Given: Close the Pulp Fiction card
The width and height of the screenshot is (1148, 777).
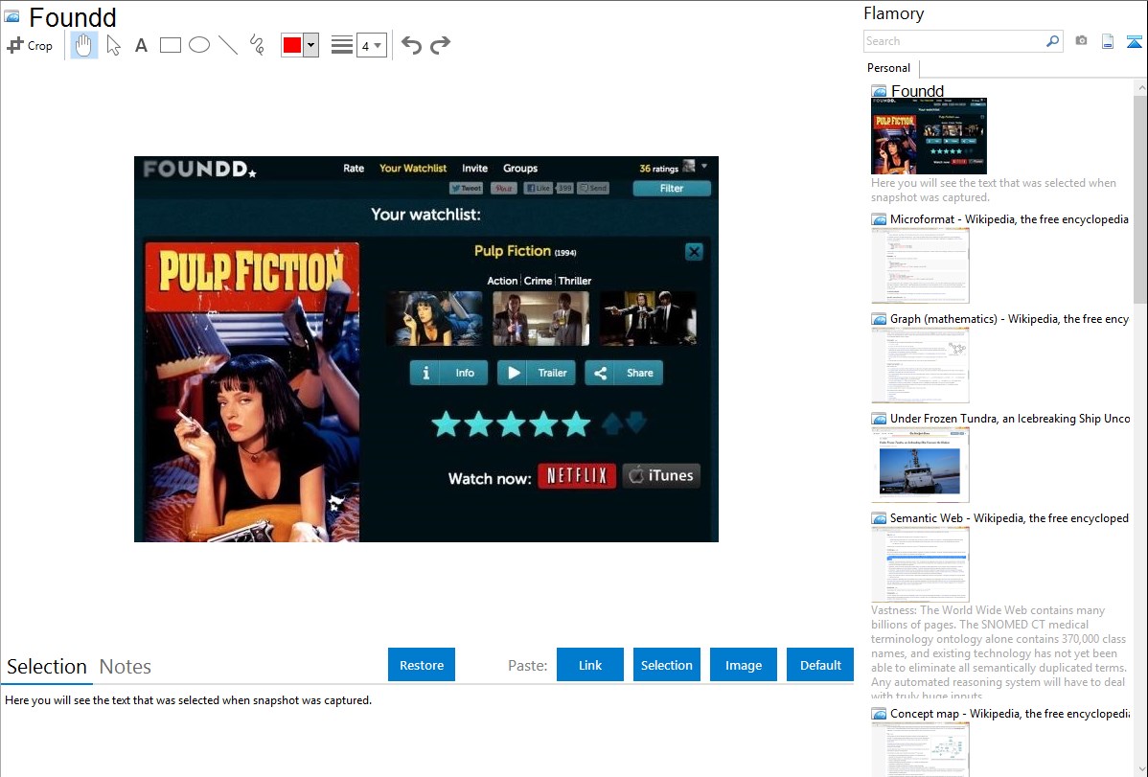Looking at the screenshot, I should pos(694,252).
